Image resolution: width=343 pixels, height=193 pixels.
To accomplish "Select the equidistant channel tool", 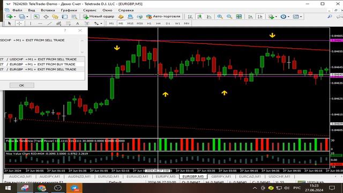I will coord(58,24).
